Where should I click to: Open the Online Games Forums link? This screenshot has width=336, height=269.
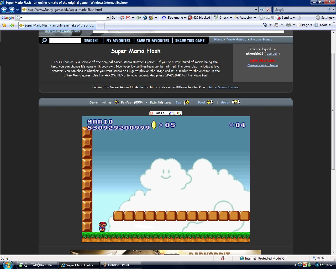223,87
